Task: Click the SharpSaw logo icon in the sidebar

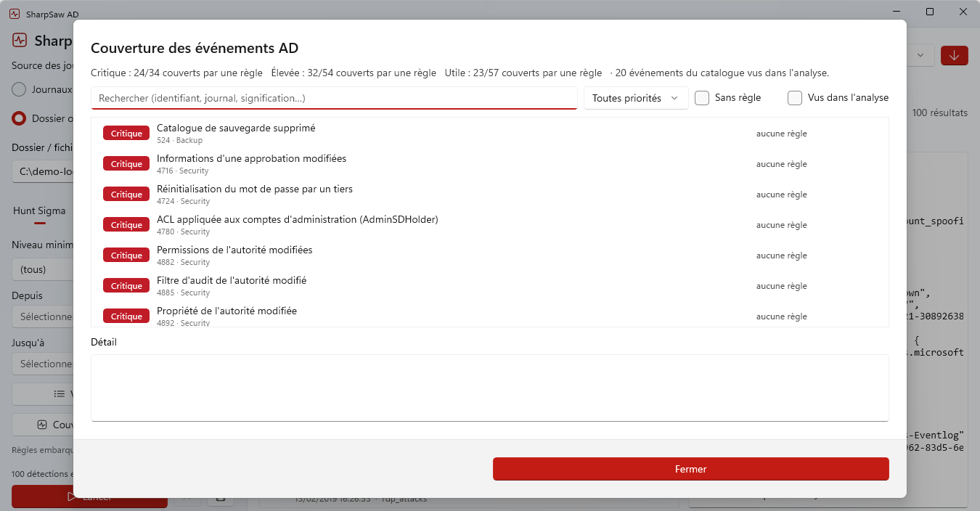Action: (20, 41)
